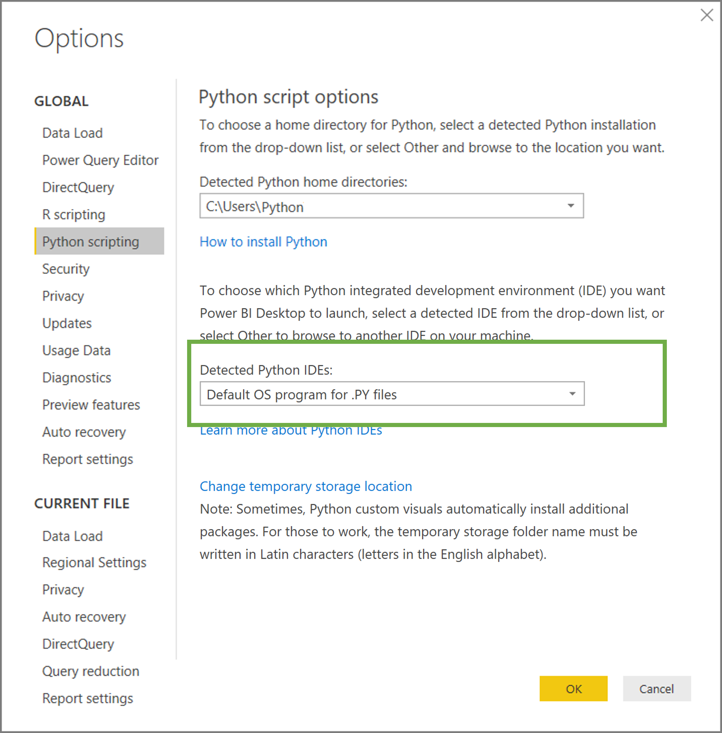
Task: Click Change temporary storage location link
Action: pyautogui.click(x=306, y=486)
